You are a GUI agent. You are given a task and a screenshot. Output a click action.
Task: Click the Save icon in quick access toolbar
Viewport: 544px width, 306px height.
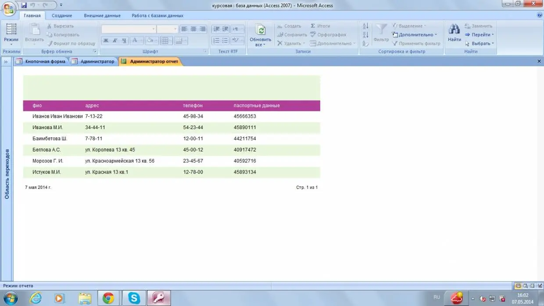pyautogui.click(x=24, y=5)
